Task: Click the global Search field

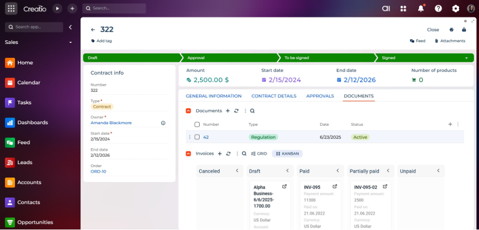Action: (x=114, y=8)
